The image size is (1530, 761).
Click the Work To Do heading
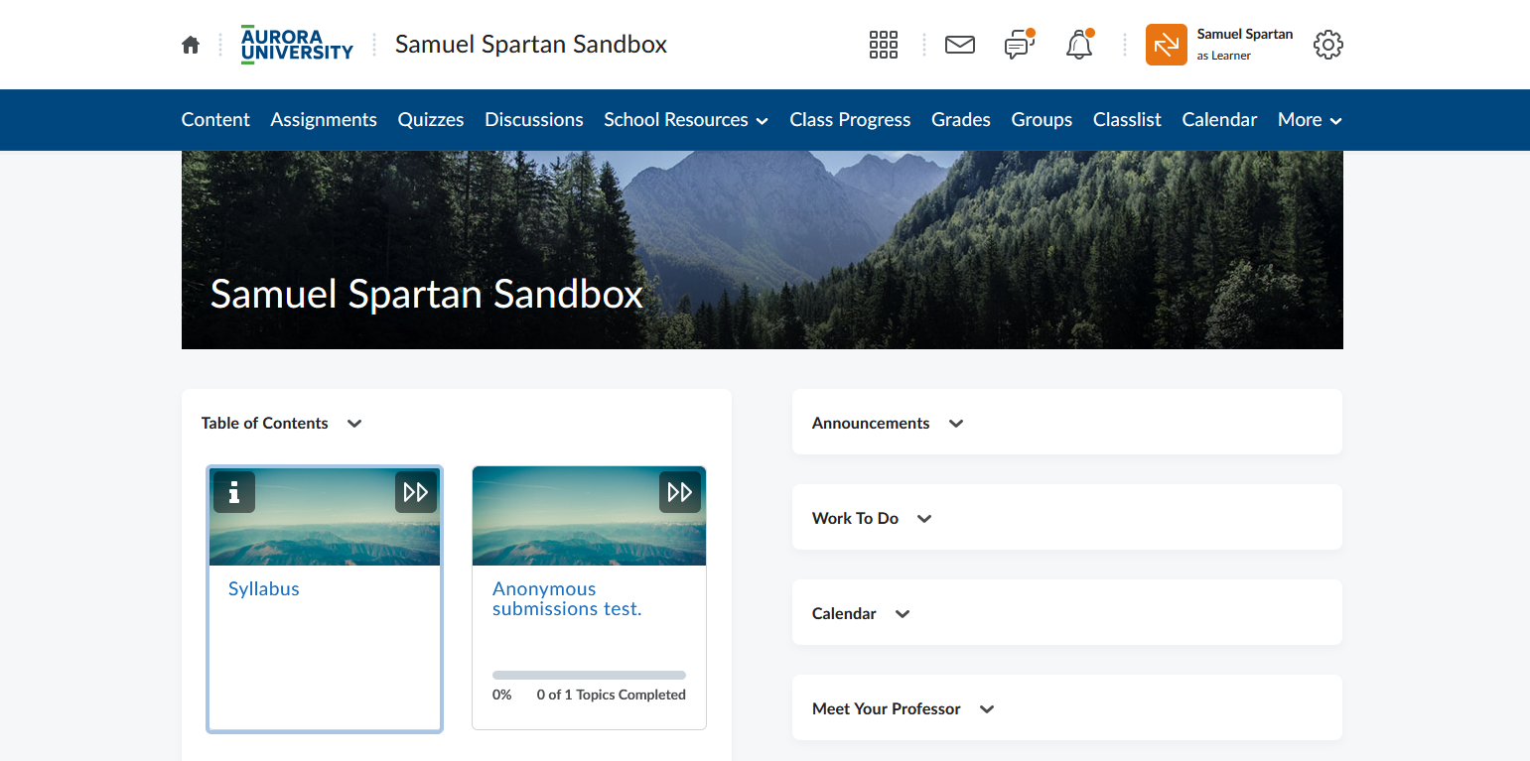pos(855,519)
